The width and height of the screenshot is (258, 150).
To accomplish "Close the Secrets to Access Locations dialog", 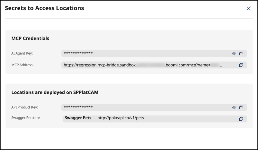I will pos(249,8).
